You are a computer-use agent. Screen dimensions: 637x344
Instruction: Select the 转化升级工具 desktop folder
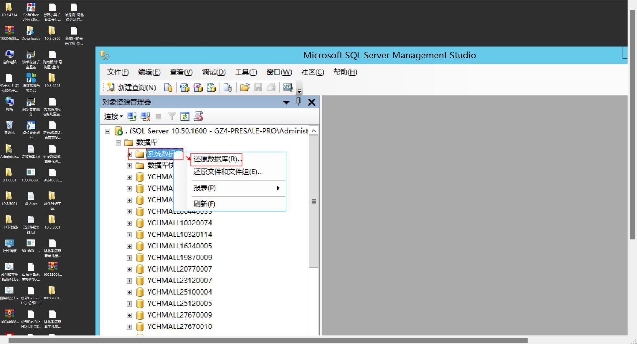[x=52, y=201]
